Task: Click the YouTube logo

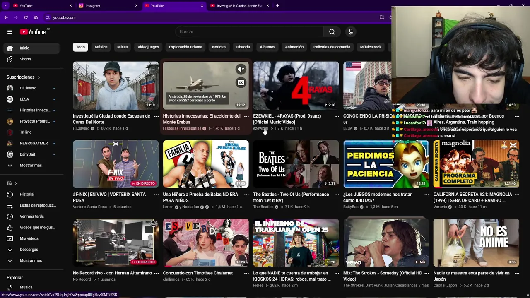Action: coord(33,32)
